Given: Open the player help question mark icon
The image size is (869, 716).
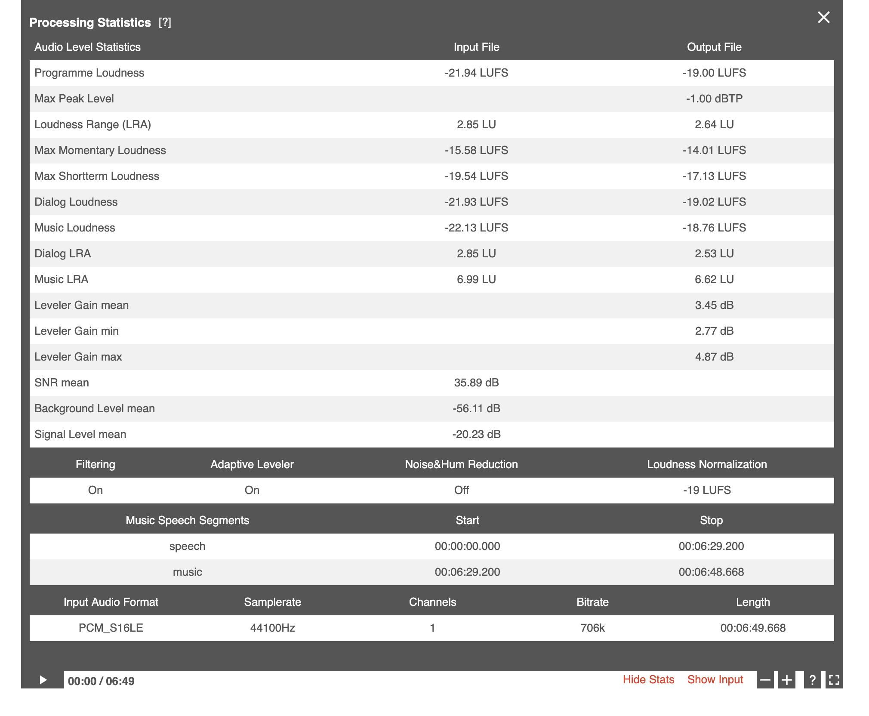Looking at the screenshot, I should pos(812,680).
